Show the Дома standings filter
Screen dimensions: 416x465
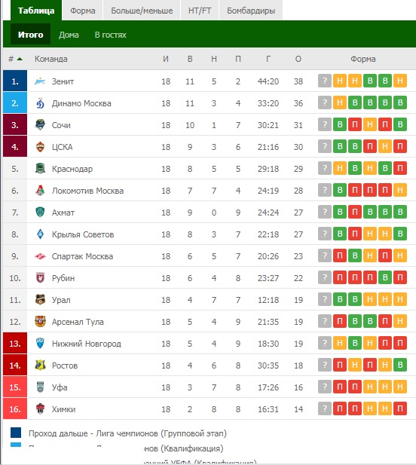[69, 35]
